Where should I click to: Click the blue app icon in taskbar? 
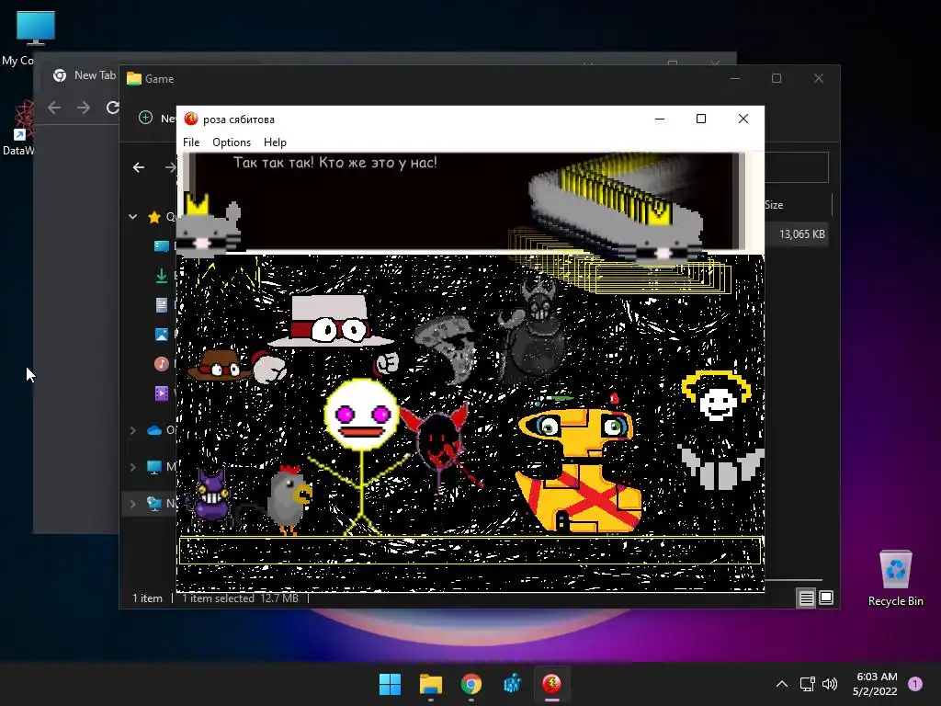512,684
